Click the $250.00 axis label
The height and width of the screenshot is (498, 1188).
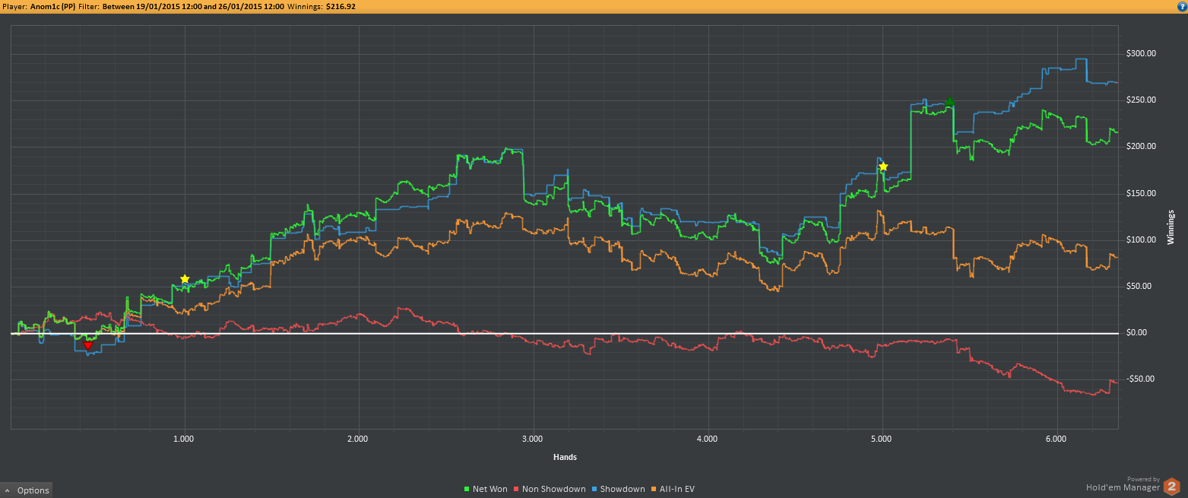point(1141,100)
